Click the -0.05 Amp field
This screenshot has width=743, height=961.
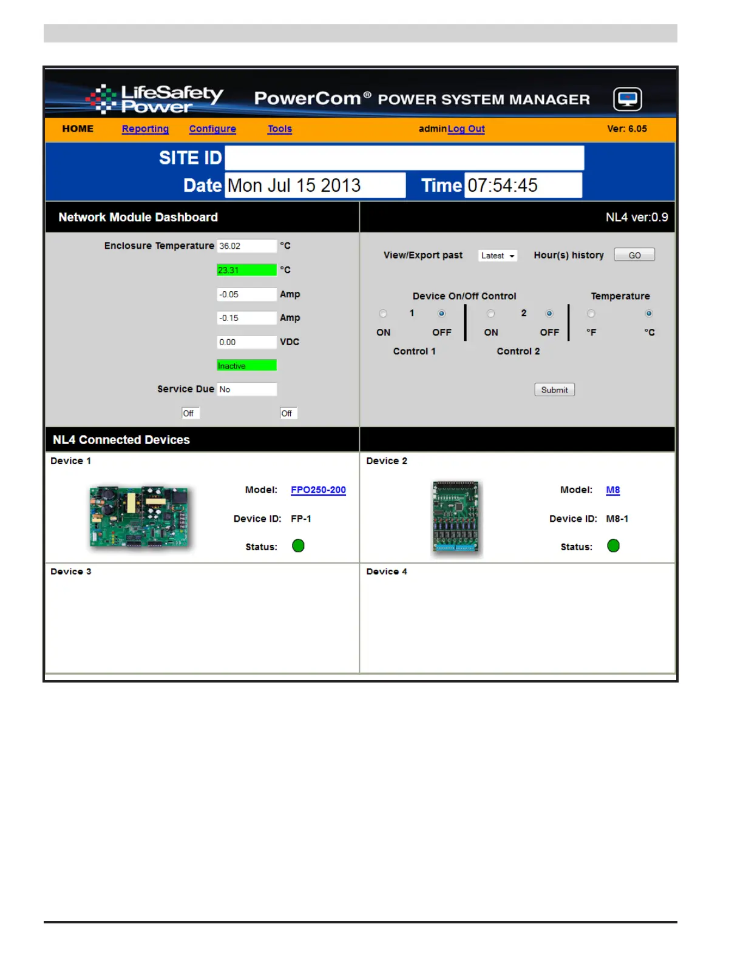click(x=246, y=294)
